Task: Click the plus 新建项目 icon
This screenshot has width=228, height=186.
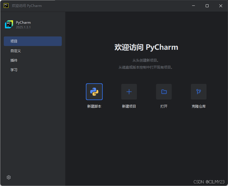Action: 129,92
